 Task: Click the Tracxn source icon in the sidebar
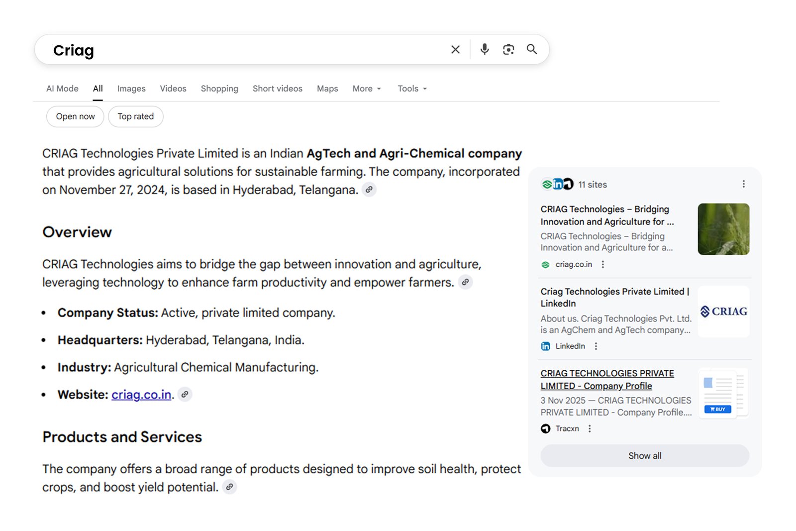[546, 428]
